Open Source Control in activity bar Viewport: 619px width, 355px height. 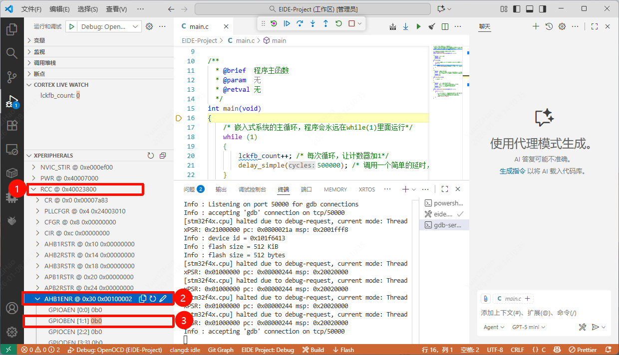click(11, 77)
